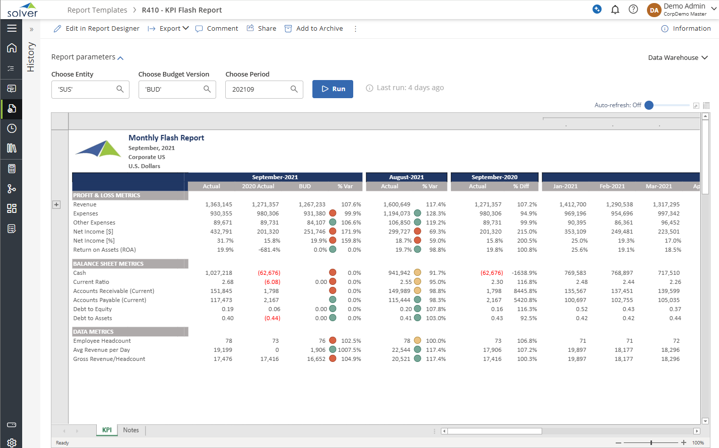This screenshot has height=448, width=719.
Task: Click search icon in Choose Entity field
Action: tap(120, 89)
